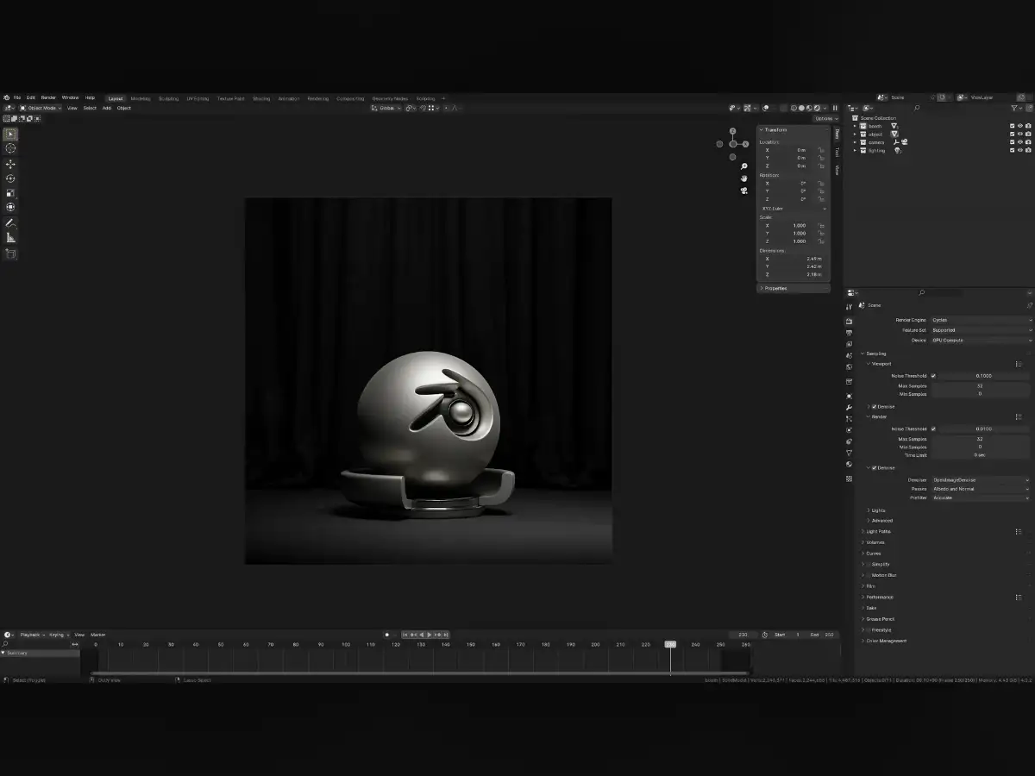Viewport: 1035px width, 776px height.
Task: Click the viewport zoom magnifier icon
Action: tap(743, 166)
